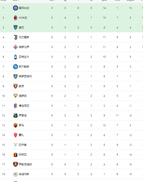Open the Bologna (博洛尼亚) team name link
Image resolution: width=143 pixels, height=182 pixels.
(24, 106)
